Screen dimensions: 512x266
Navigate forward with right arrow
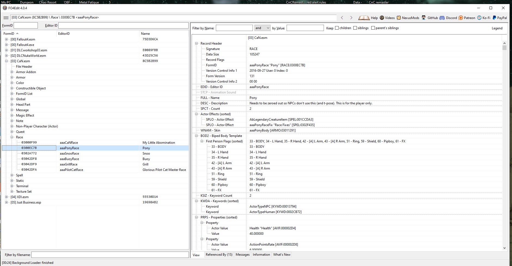351,18
